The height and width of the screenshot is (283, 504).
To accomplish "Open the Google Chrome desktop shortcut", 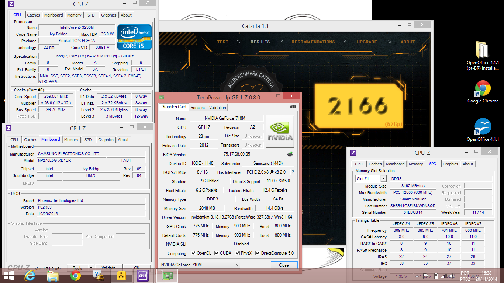I will [483, 92].
